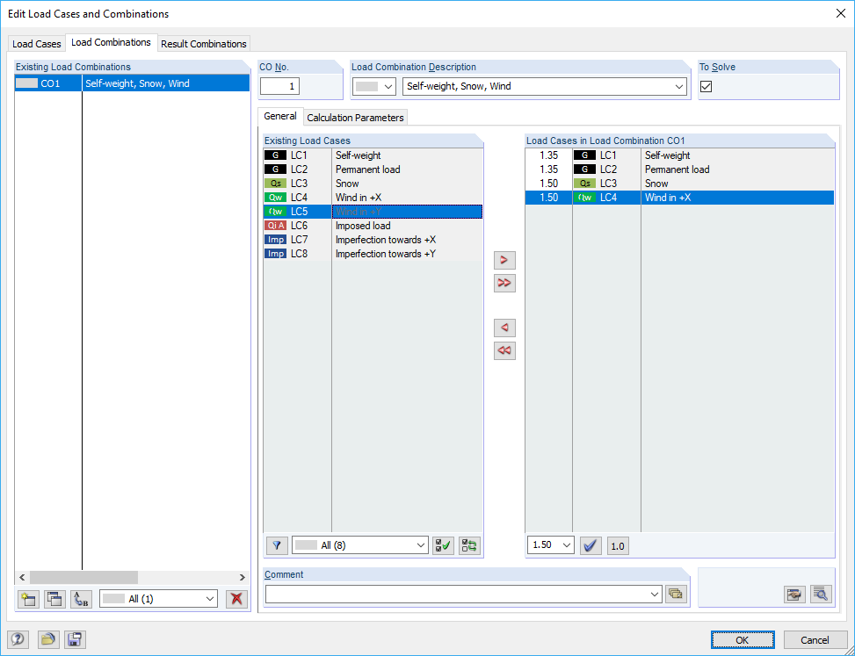Click the load defaults folder icon
This screenshot has width=855, height=656.
[48, 639]
